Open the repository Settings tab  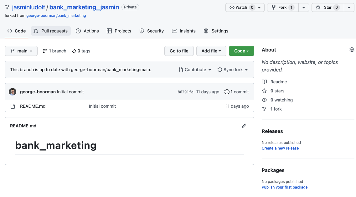(x=216, y=31)
